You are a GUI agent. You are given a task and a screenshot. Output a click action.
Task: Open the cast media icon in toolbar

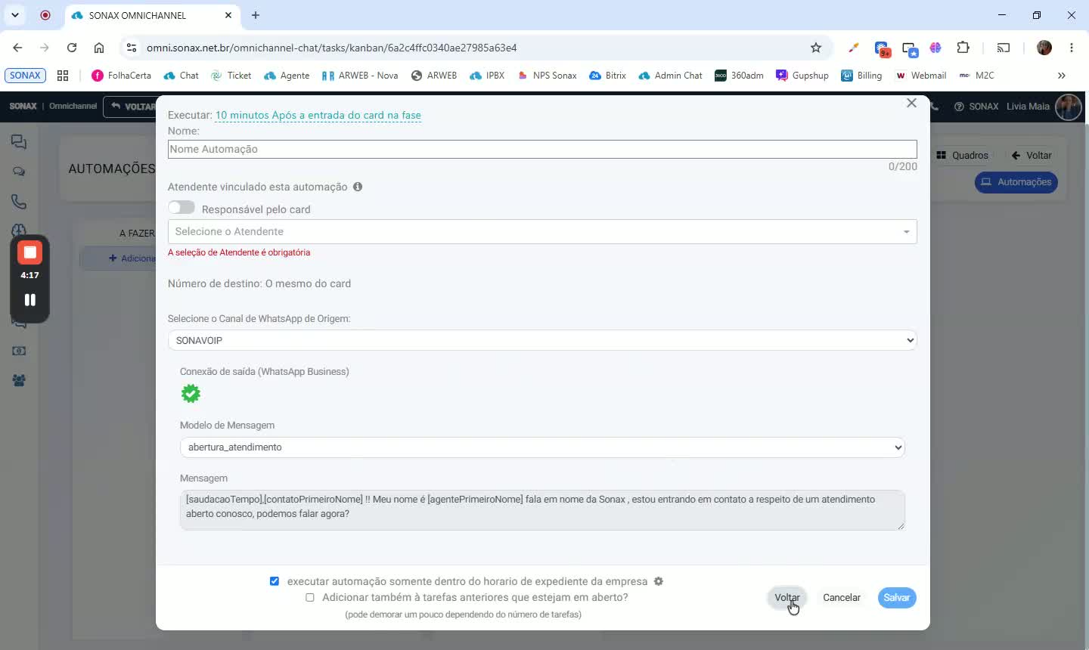click(x=1004, y=48)
